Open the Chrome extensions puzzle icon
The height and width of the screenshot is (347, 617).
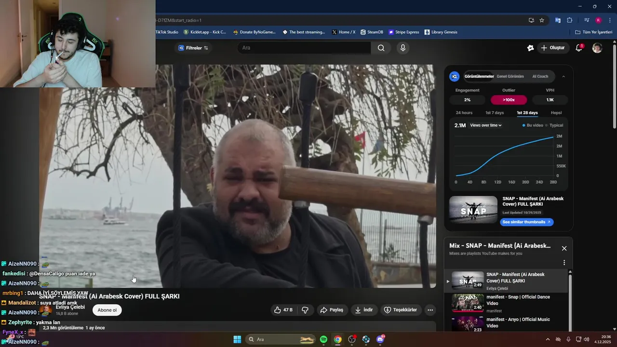[x=569, y=20]
